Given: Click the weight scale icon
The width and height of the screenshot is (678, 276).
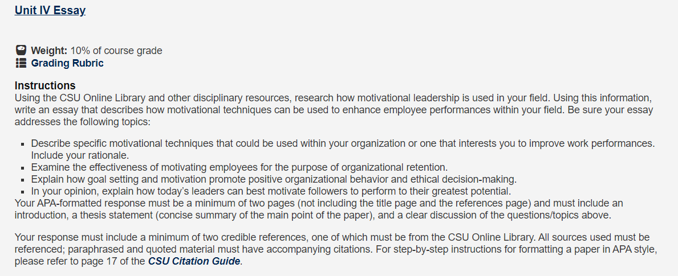Looking at the screenshot, I should click(x=21, y=50).
